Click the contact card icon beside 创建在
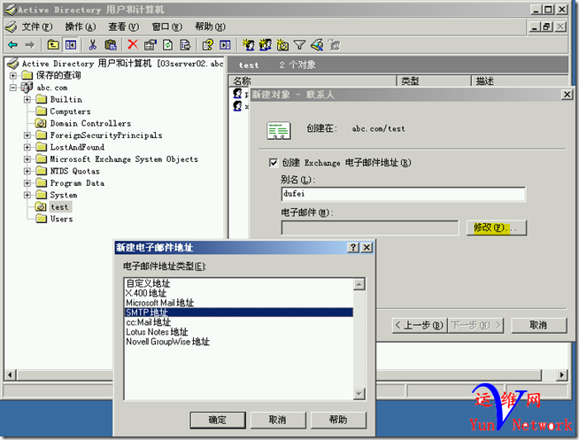579x440 pixels. (x=279, y=131)
